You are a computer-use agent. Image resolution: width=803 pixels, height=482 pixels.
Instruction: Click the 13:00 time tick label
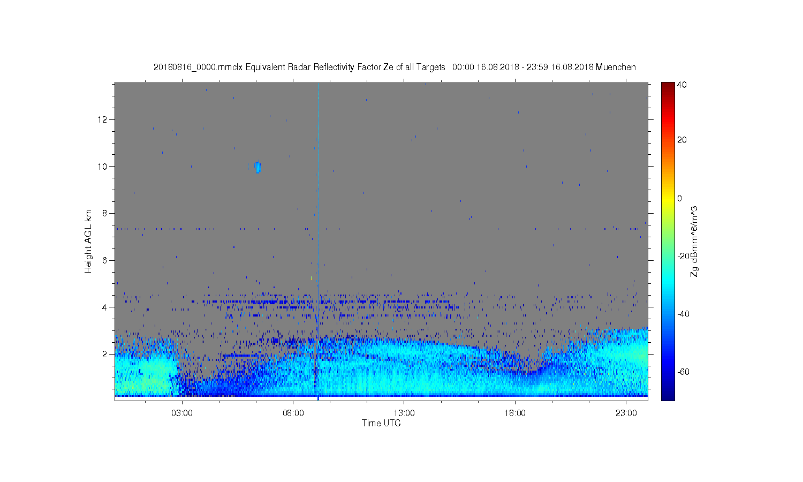coord(404,413)
